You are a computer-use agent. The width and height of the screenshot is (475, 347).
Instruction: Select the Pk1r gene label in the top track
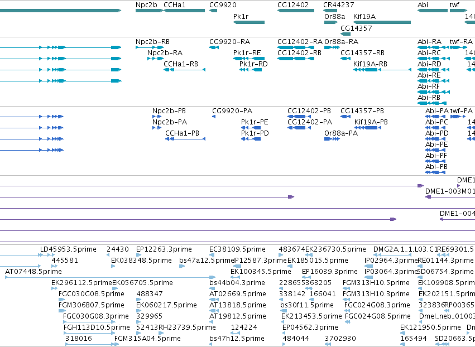click(x=241, y=16)
